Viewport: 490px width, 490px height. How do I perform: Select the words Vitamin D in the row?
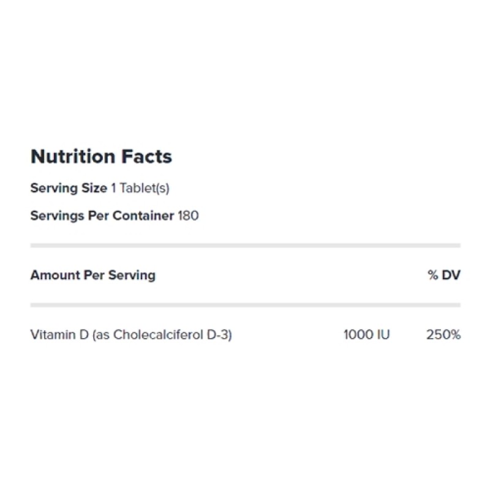(x=59, y=334)
